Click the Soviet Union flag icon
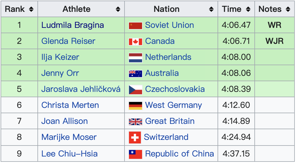 [135, 25]
